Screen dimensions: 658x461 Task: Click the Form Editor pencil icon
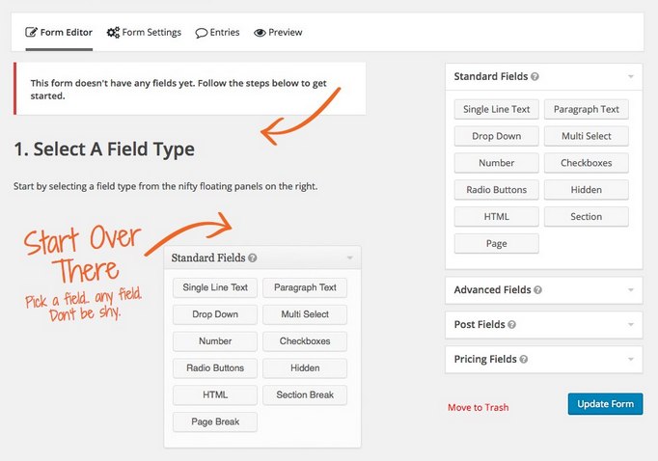tap(32, 32)
